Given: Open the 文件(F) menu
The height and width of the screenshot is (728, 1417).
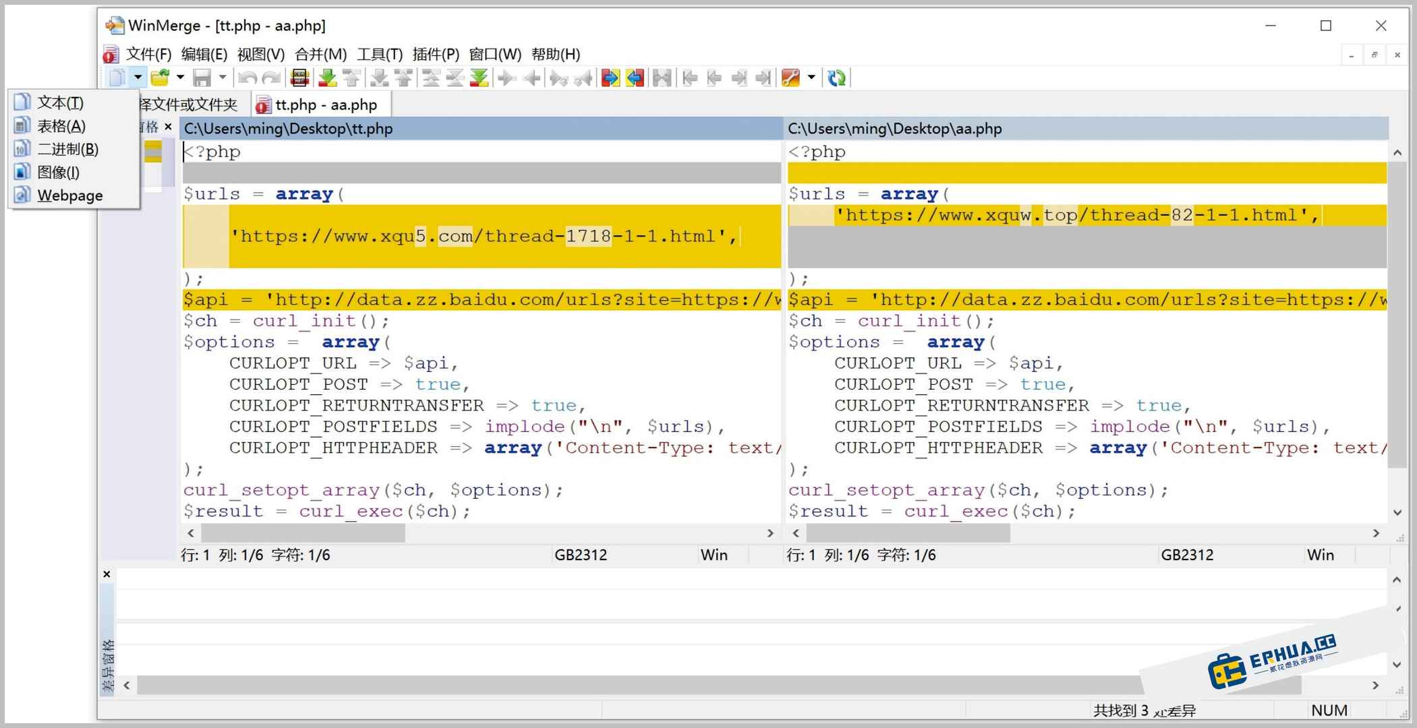Looking at the screenshot, I should [x=148, y=54].
